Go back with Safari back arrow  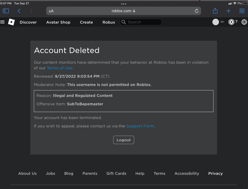click(19, 11)
